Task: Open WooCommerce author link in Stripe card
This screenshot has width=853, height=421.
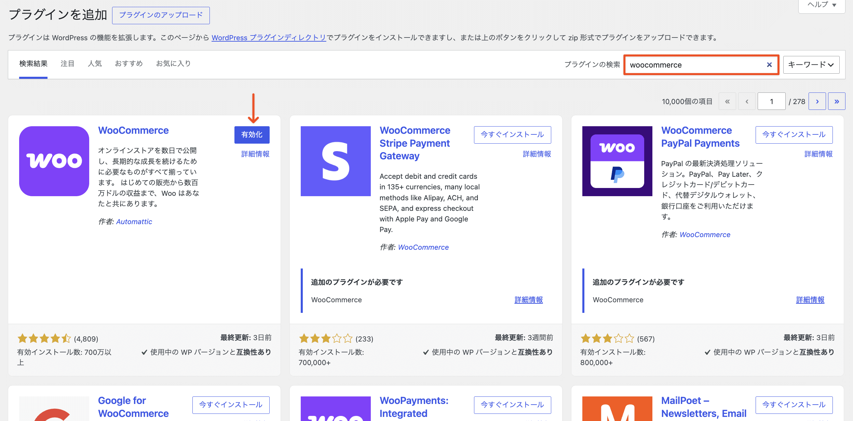Action: coord(423,247)
